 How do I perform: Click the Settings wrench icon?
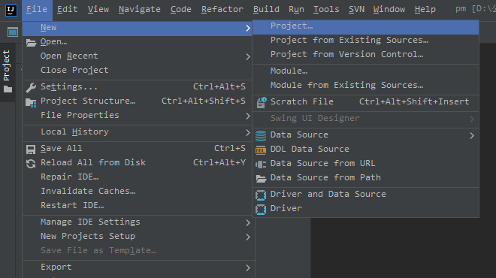tap(31, 87)
